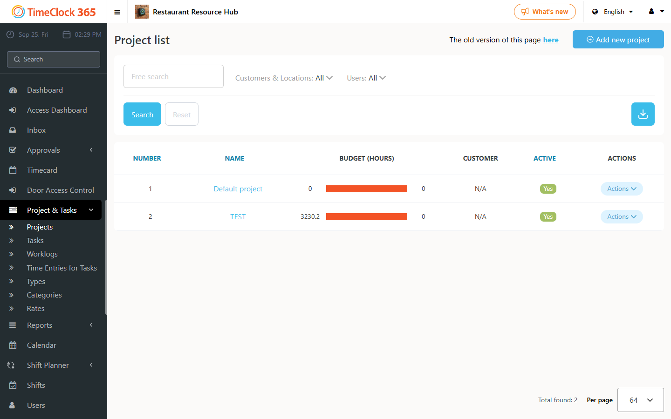Click the Access Dashboard sign-in icon
The width and height of the screenshot is (671, 419).
13,110
